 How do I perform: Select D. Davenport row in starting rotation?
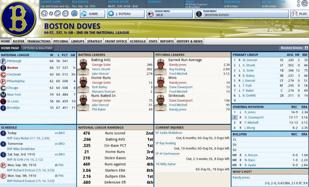coord(270,118)
